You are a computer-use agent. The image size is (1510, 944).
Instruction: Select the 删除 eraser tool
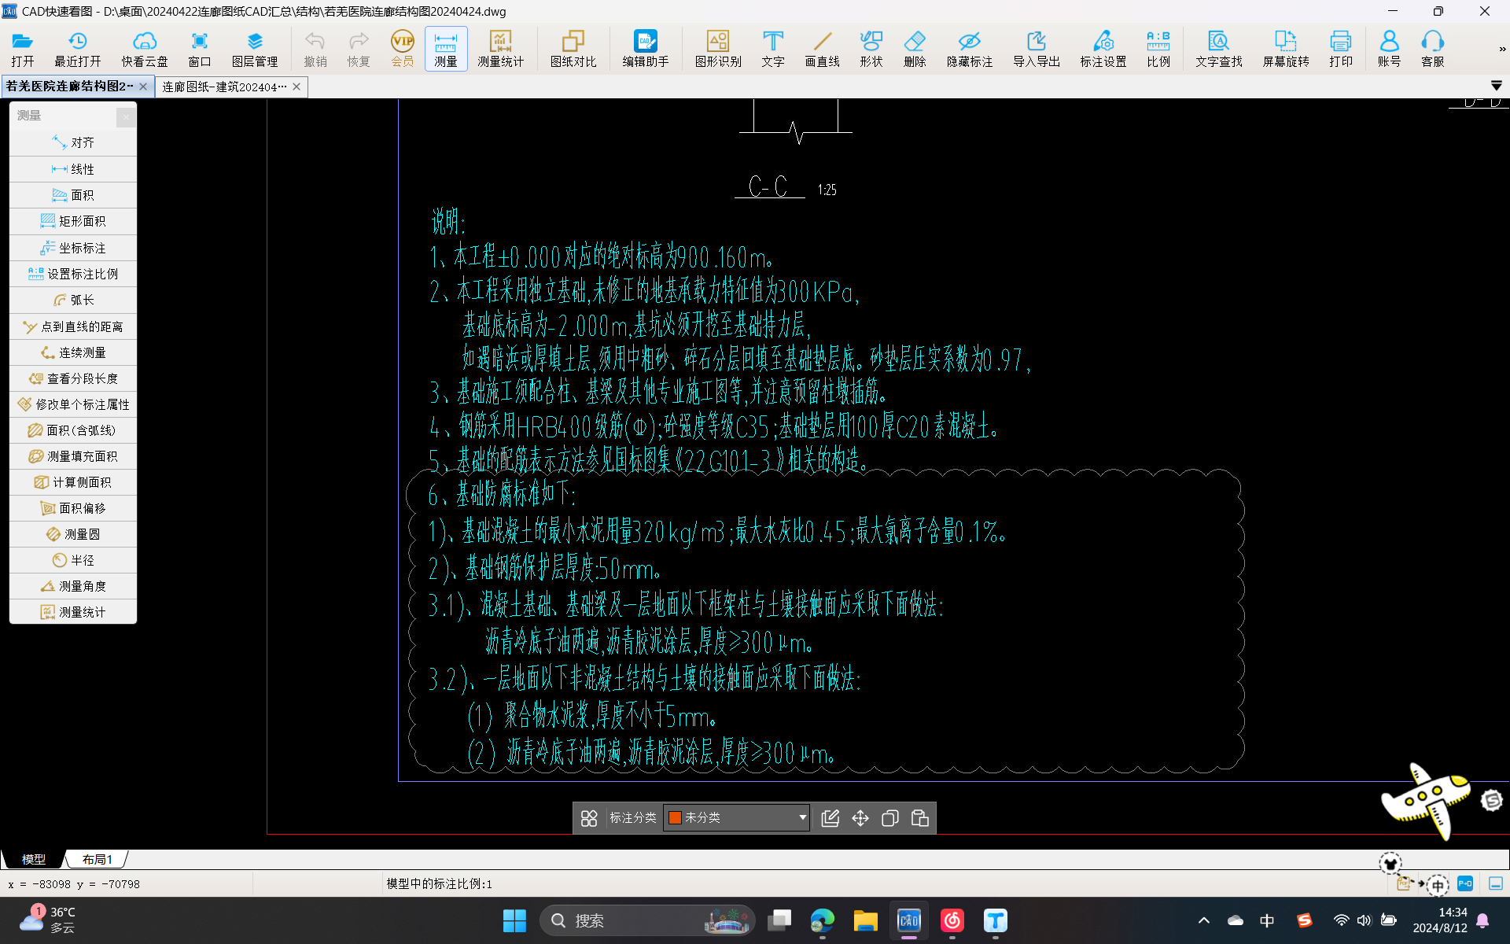tap(915, 49)
